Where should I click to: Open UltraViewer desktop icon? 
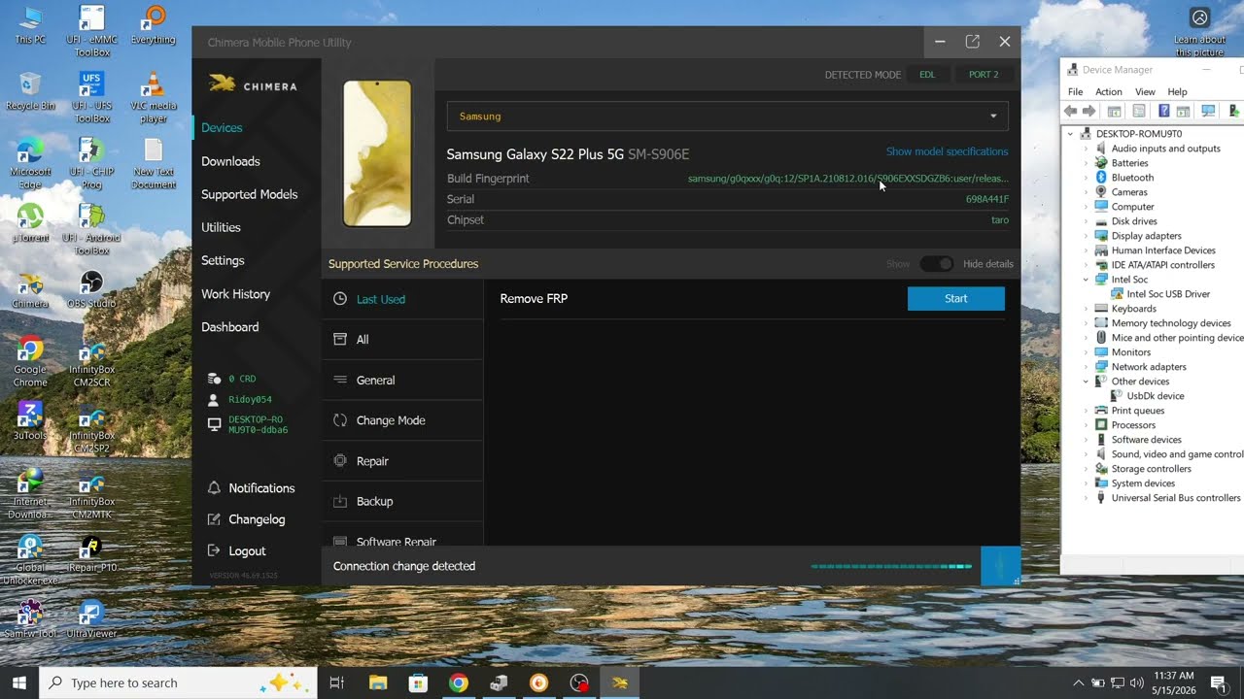point(92,618)
